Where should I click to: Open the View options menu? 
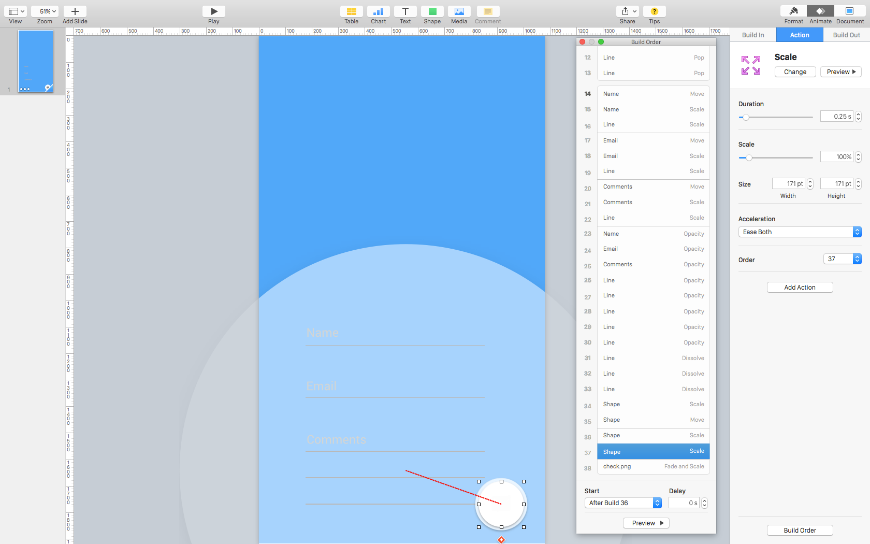pos(16,11)
